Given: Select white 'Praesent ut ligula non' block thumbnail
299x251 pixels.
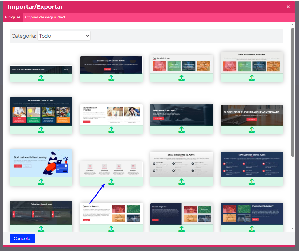Looking at the screenshot, I should coord(111,214).
